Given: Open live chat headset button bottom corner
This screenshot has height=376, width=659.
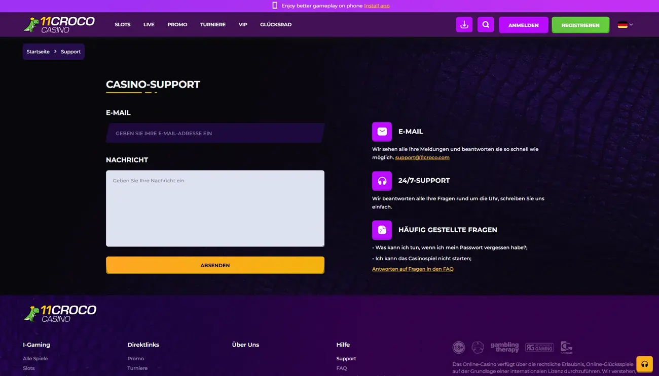Looking at the screenshot, I should (x=644, y=364).
